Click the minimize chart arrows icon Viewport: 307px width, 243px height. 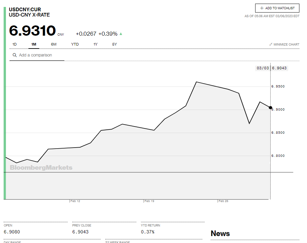pyautogui.click(x=271, y=44)
